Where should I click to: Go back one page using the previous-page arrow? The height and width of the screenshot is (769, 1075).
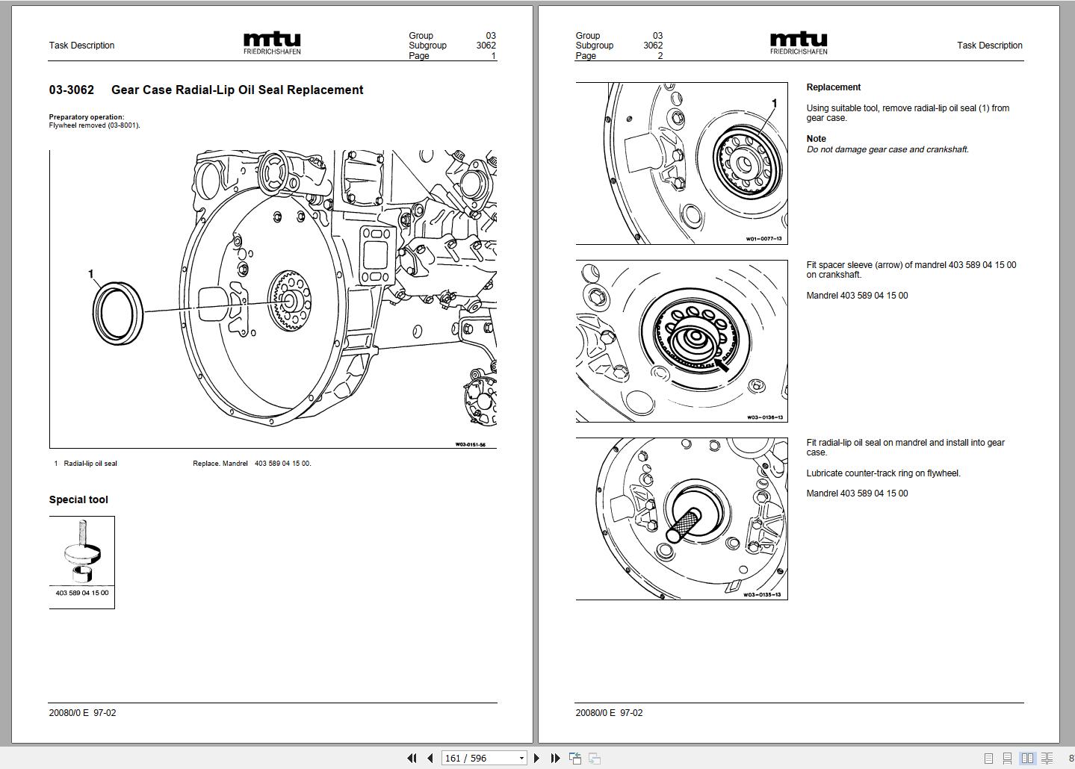pyautogui.click(x=430, y=758)
